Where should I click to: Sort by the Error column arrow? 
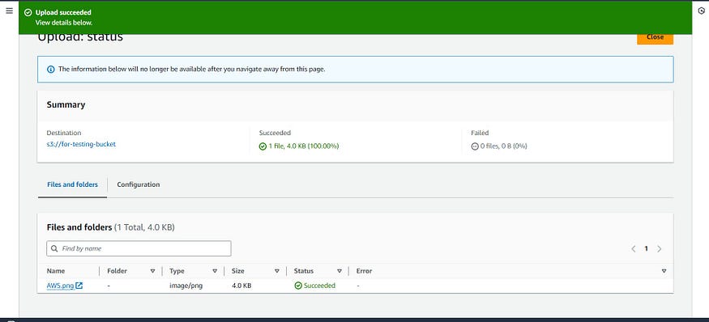coord(664,271)
